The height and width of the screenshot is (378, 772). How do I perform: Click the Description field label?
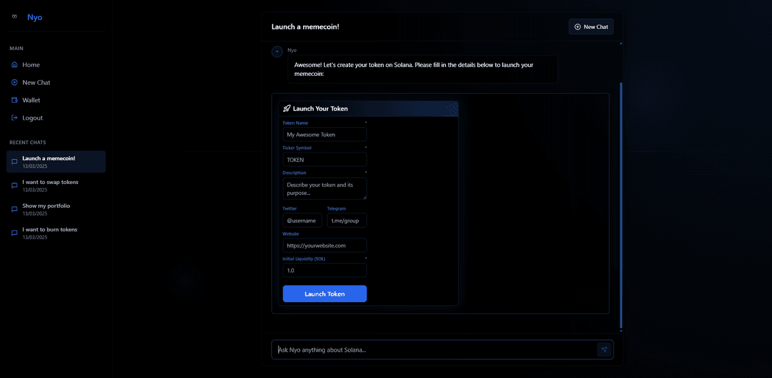pos(295,173)
